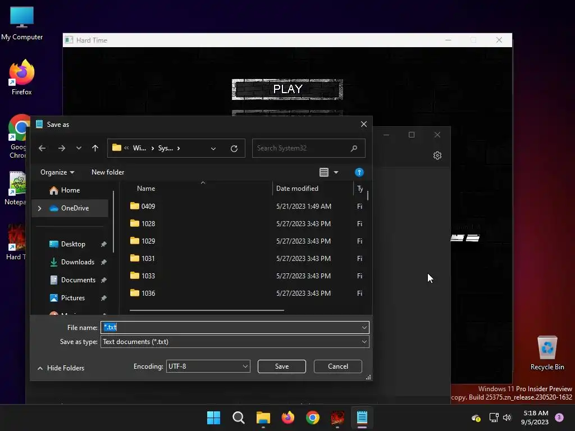Select folder 1033
Viewport: 575px width, 431px height.
(x=148, y=276)
